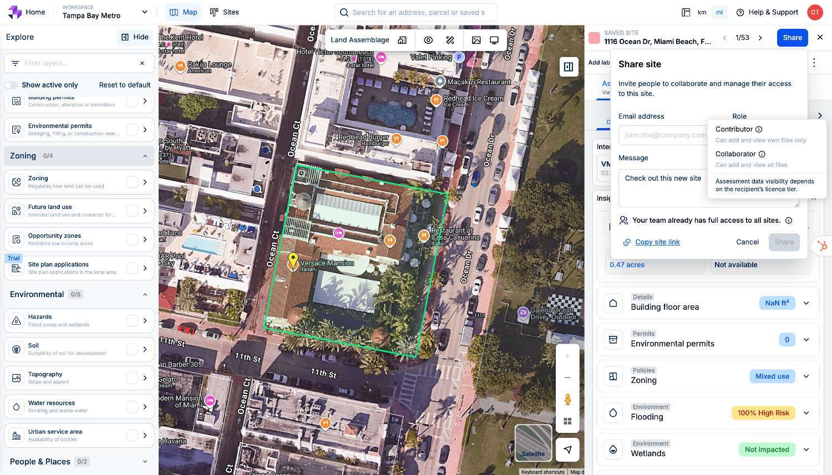The height and width of the screenshot is (475, 832).
Task: Click the Satellite map type thumbnail
Action: pos(533,442)
